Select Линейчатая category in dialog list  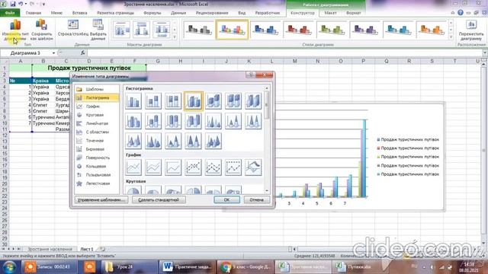pos(97,123)
